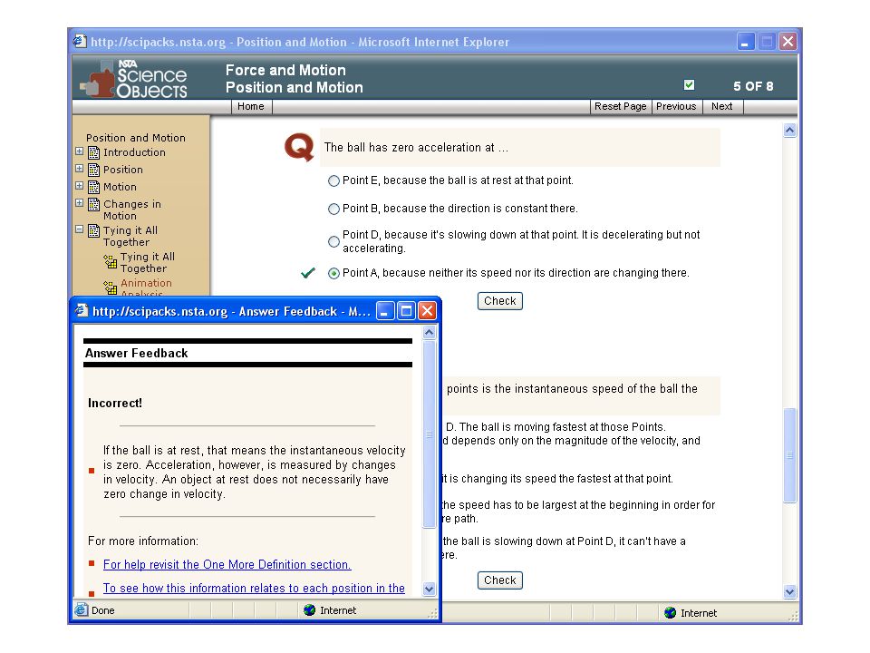Select the Point E answer option

point(333,181)
